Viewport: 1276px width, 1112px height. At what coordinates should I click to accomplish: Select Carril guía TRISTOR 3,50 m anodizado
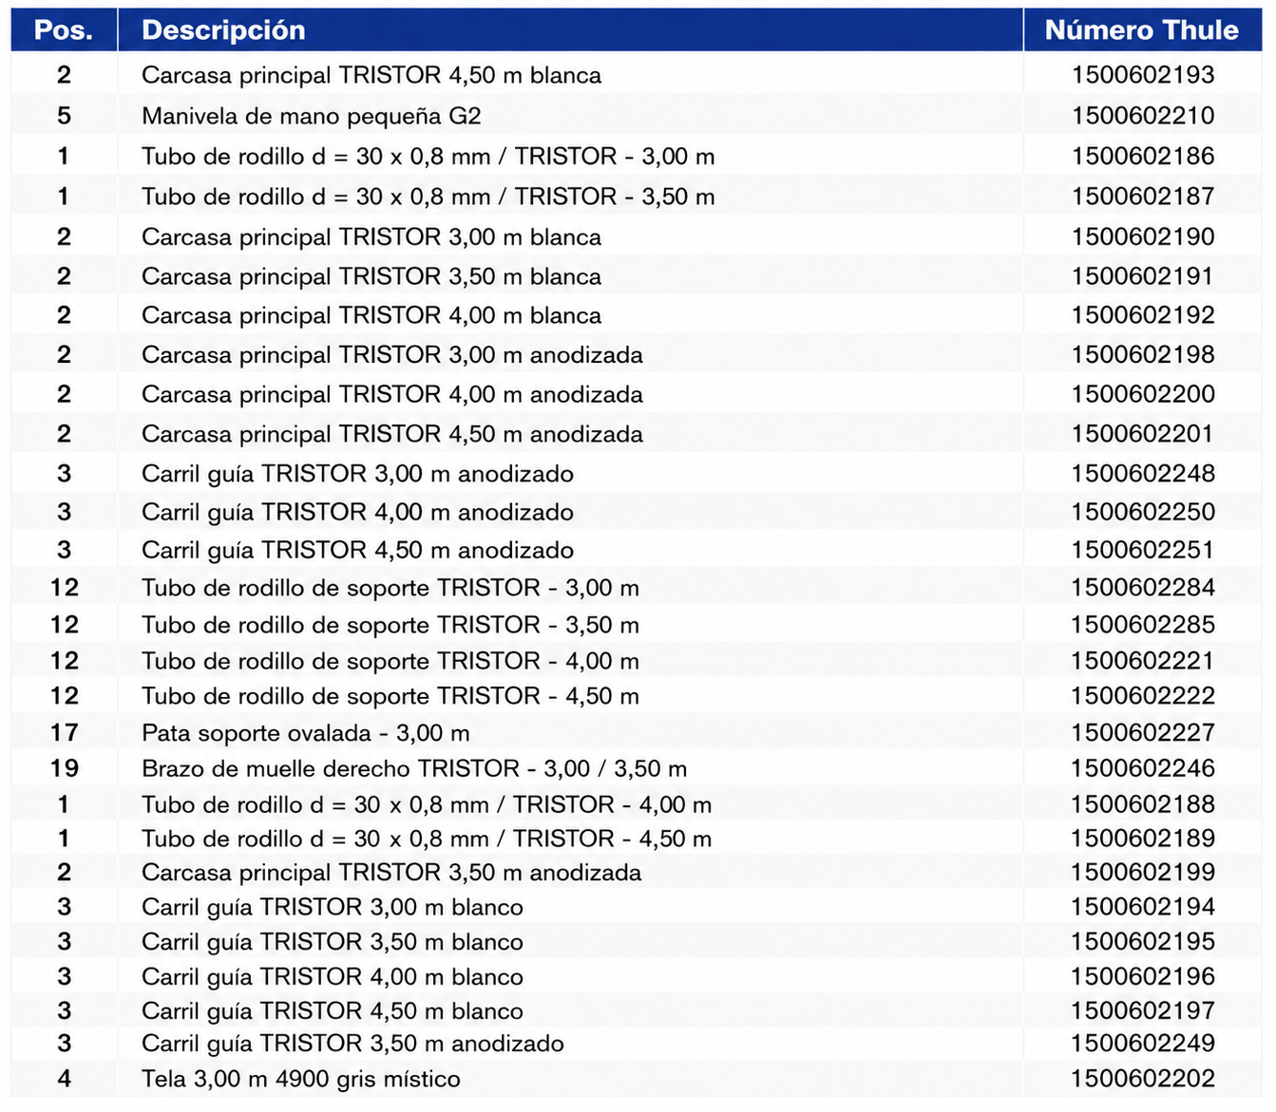click(x=352, y=1044)
